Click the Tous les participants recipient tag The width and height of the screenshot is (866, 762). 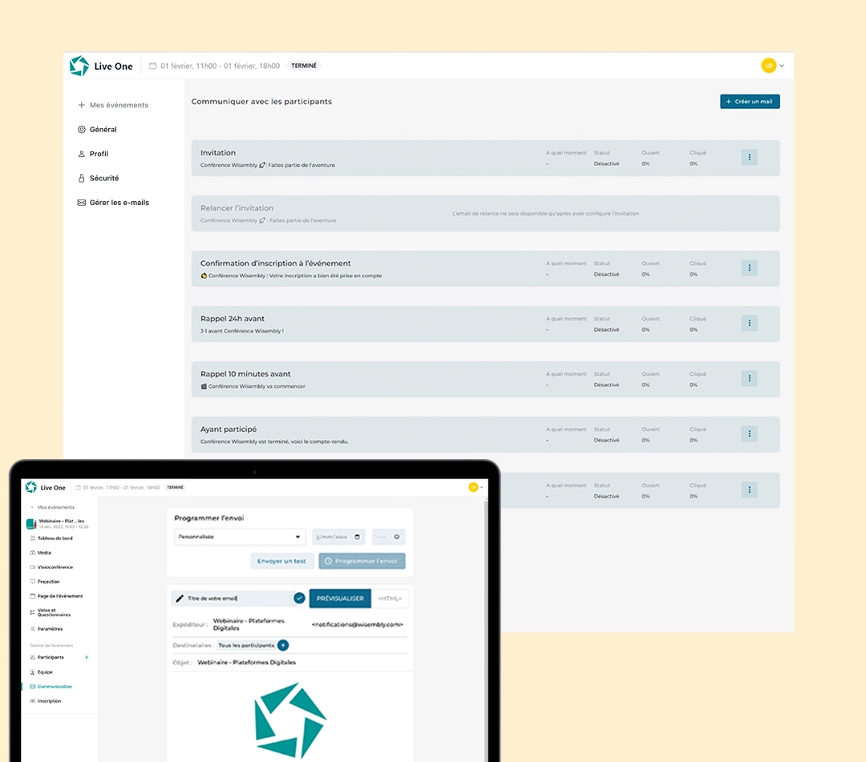coord(246,645)
